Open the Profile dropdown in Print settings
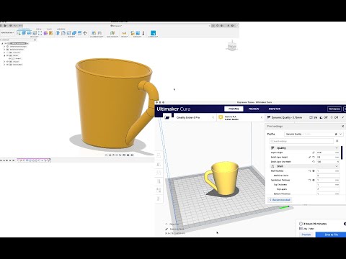This screenshot has width=346, height=259. 314,134
